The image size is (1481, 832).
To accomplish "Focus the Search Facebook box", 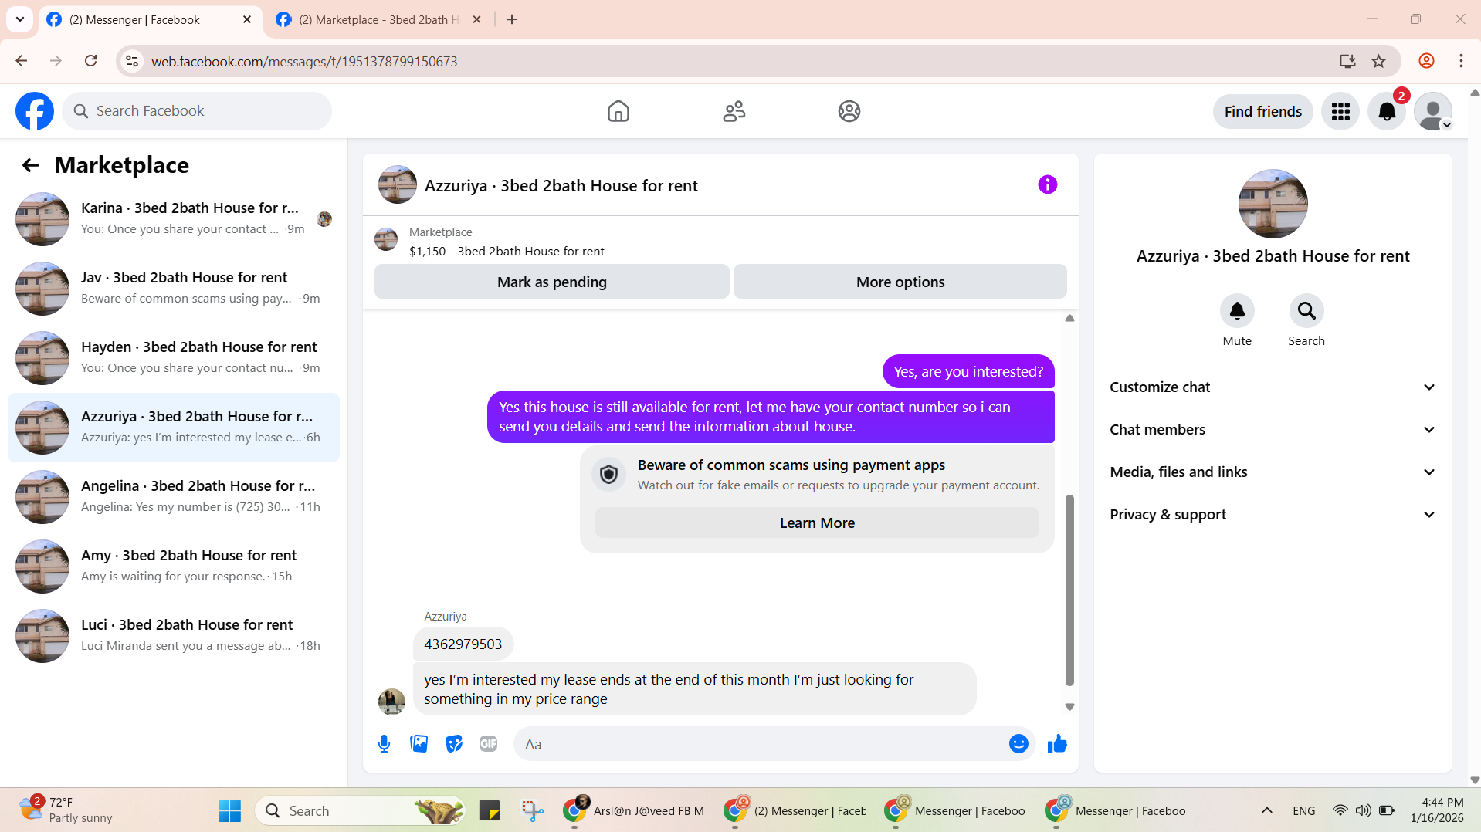I will pos(197,111).
